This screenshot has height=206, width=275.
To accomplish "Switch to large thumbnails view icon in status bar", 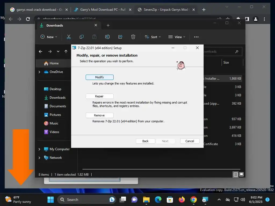I will pyautogui.click(x=241, y=174).
